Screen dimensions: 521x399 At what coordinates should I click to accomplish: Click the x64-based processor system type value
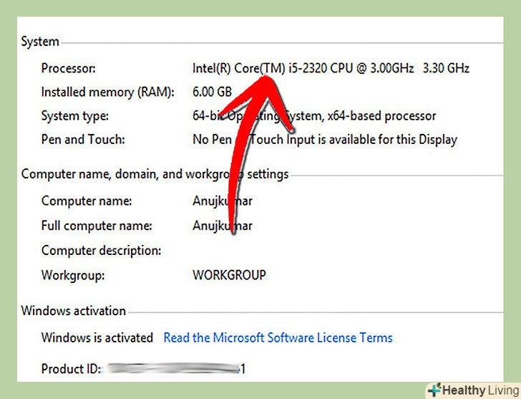coord(314,116)
